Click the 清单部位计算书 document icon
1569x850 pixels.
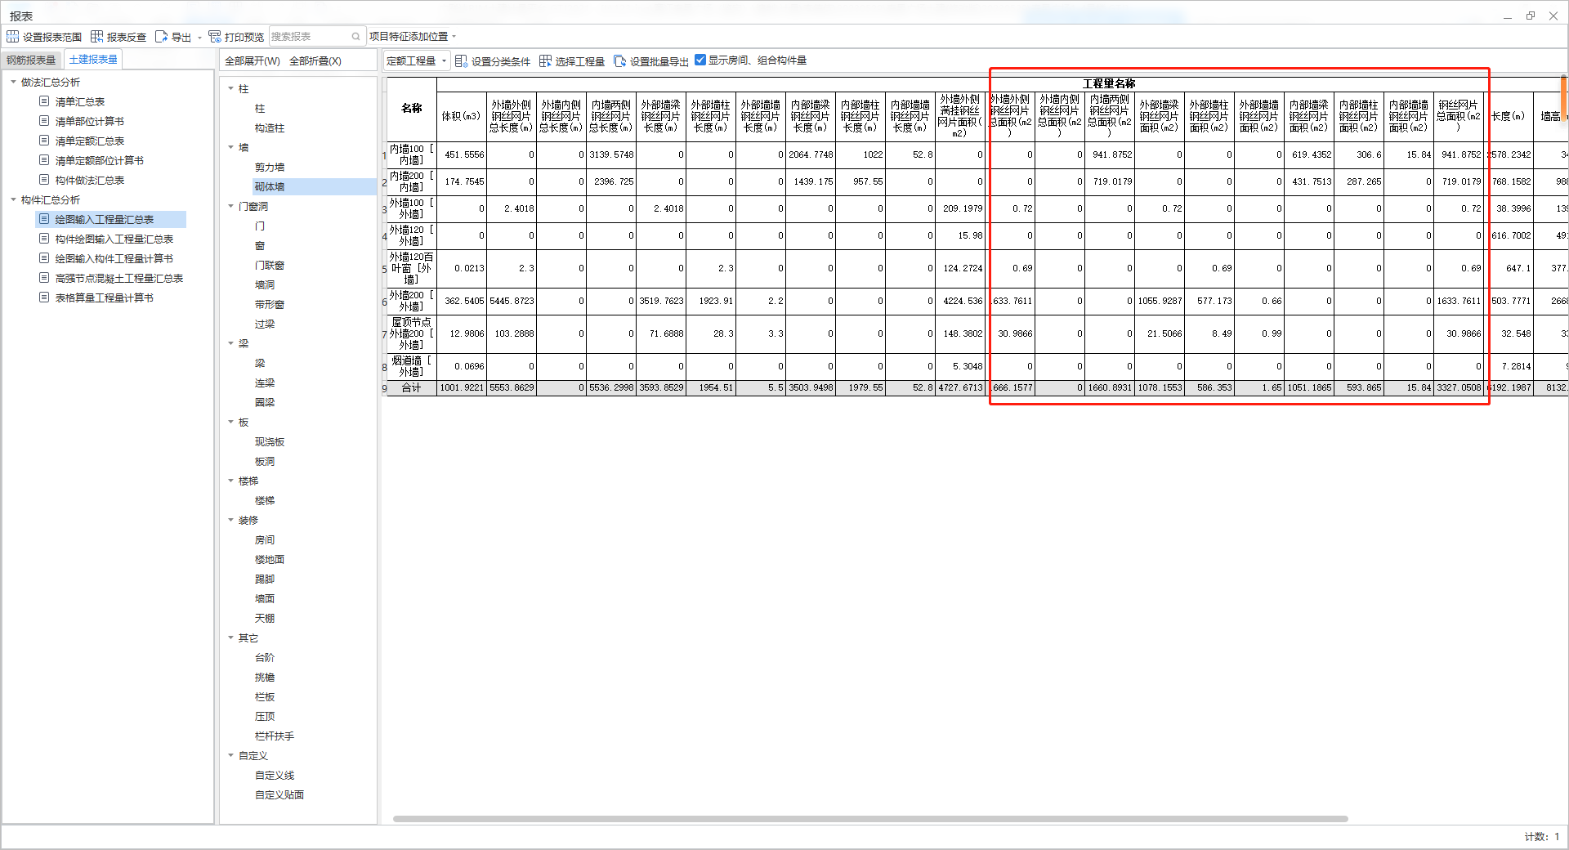(x=44, y=121)
